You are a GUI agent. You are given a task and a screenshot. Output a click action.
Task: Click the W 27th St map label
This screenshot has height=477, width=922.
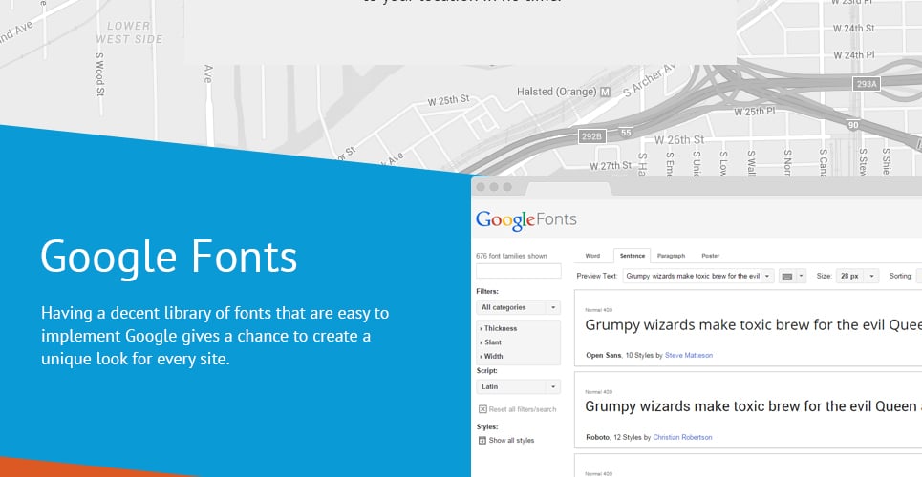[x=611, y=166]
